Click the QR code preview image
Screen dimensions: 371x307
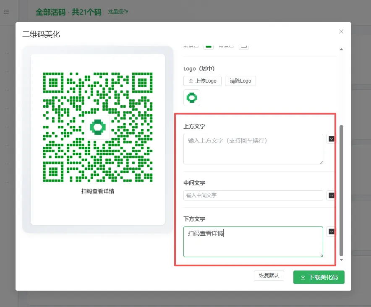98,127
